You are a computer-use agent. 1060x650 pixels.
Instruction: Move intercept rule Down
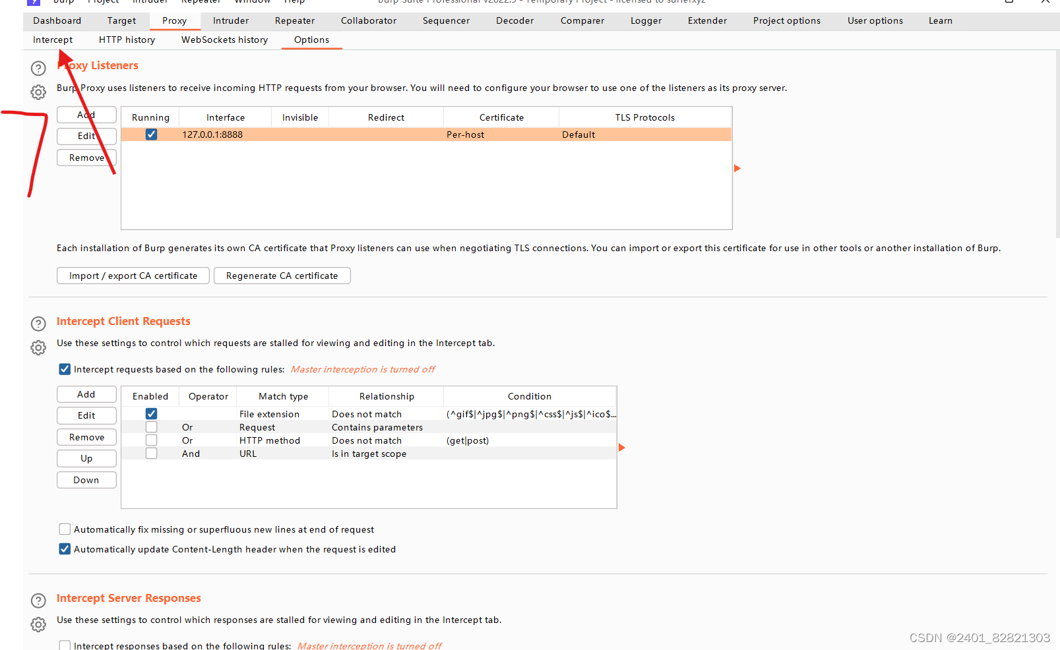pyautogui.click(x=86, y=480)
